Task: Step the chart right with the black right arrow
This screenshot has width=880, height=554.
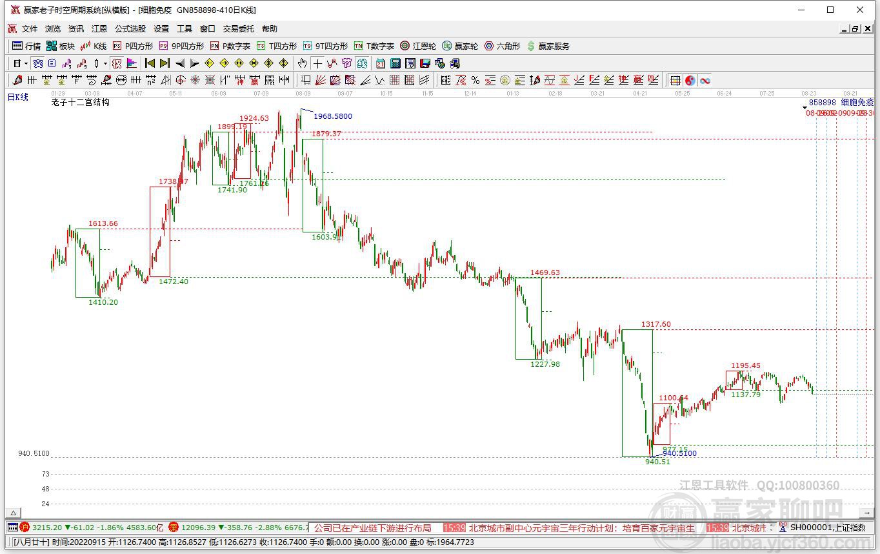Action: click(x=195, y=63)
